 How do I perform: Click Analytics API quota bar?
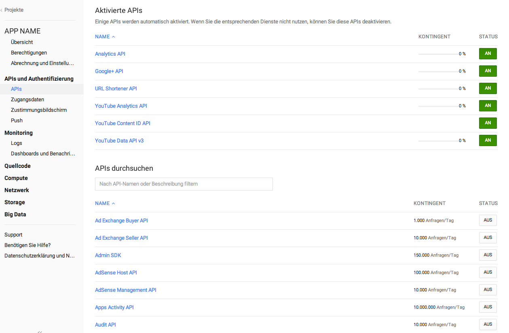(438, 54)
